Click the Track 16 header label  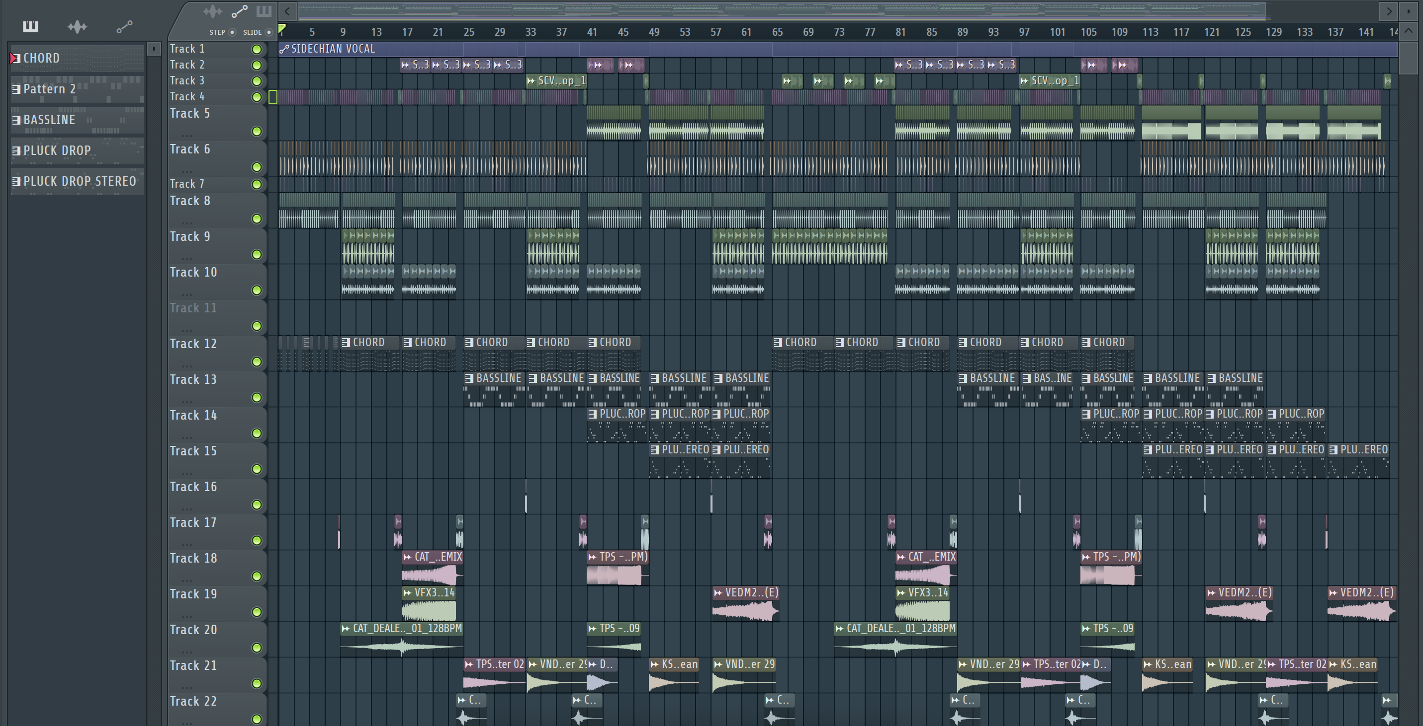(x=193, y=487)
